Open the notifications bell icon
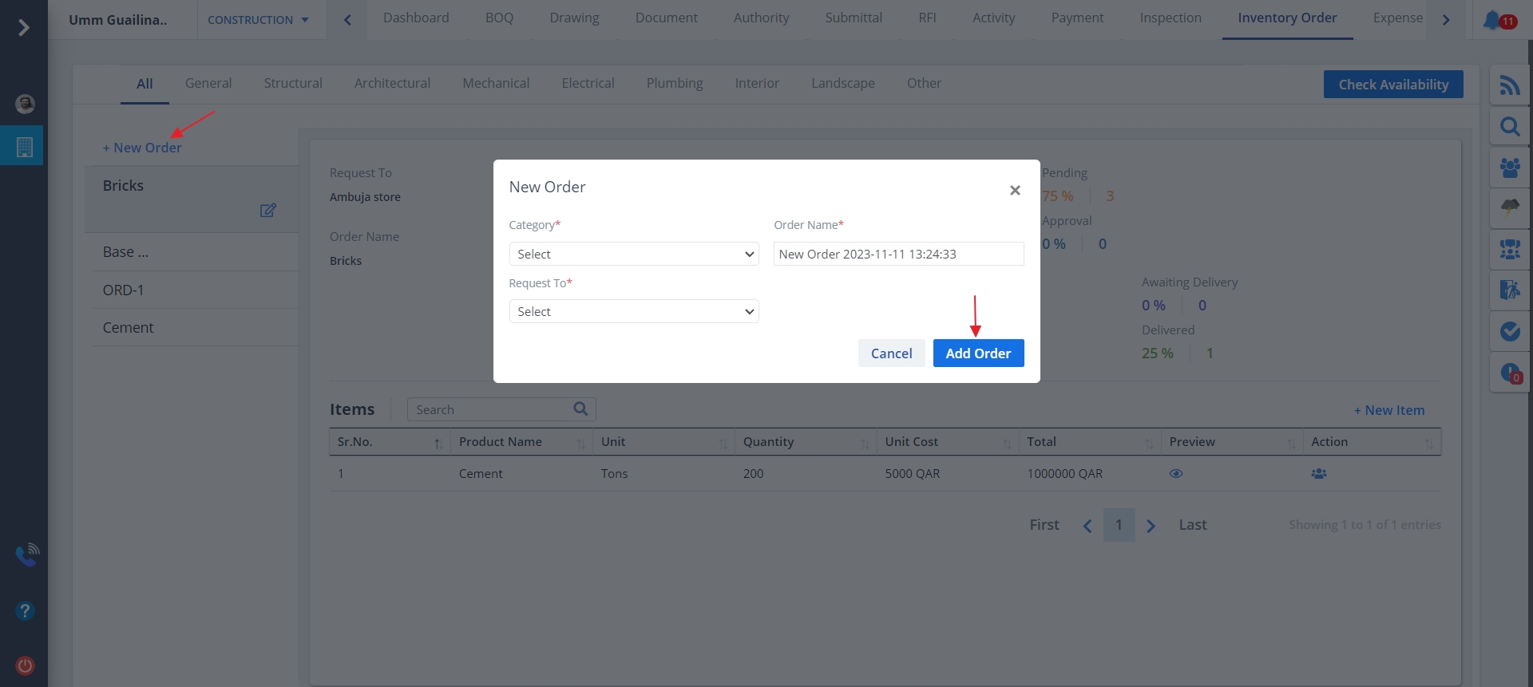1533x687 pixels. [x=1491, y=20]
